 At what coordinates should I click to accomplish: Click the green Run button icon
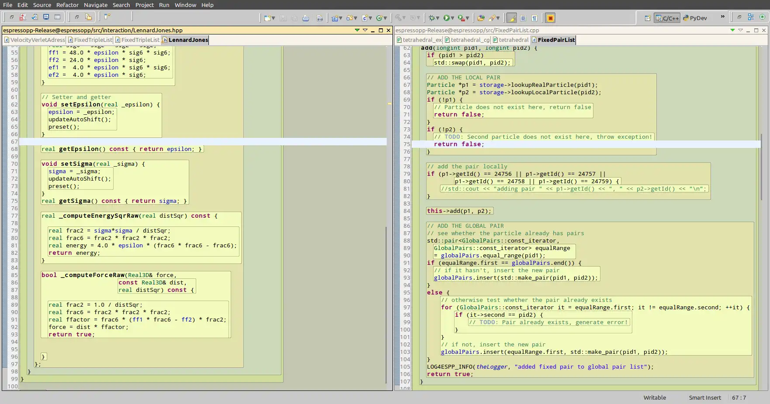click(x=446, y=18)
